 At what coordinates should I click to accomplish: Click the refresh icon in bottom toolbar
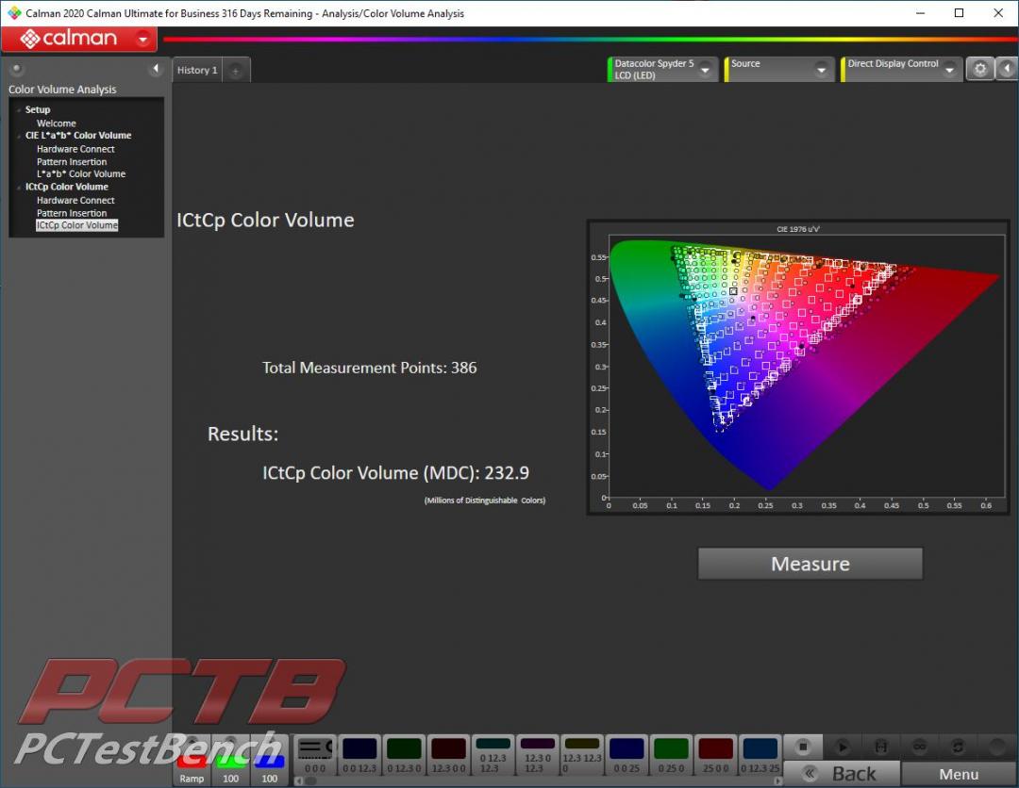click(x=958, y=747)
